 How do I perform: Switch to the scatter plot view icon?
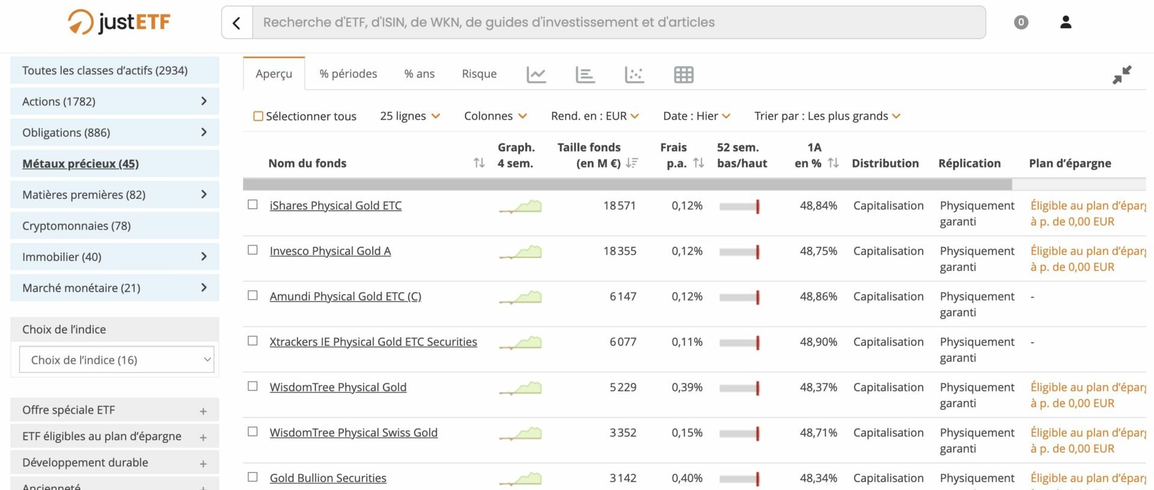pos(634,75)
